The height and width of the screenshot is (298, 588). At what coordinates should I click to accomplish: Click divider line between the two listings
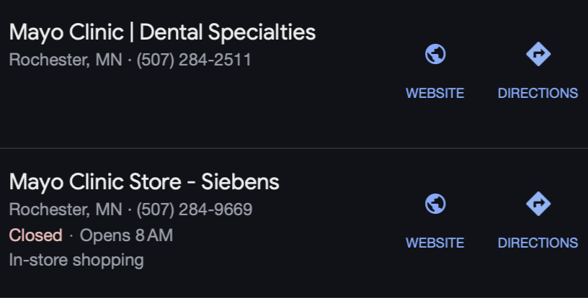[294, 148]
